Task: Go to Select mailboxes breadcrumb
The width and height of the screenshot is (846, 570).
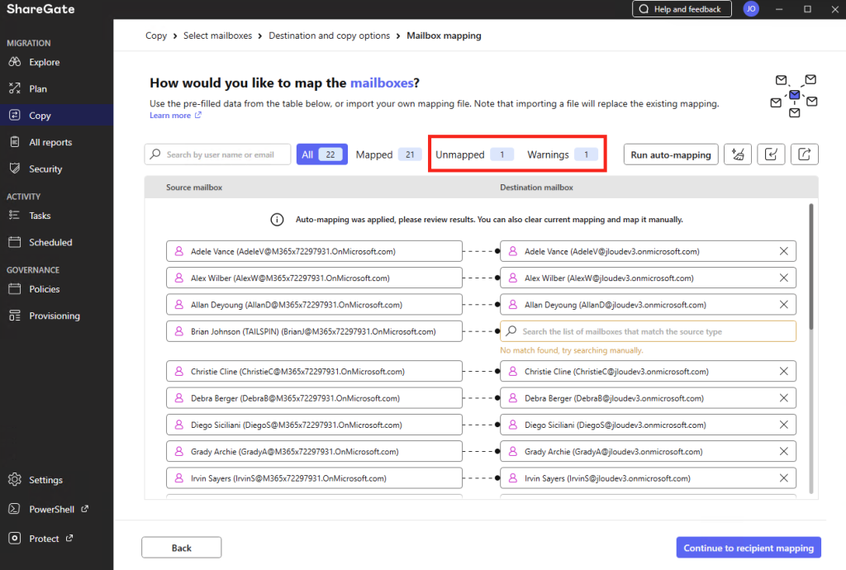Action: point(217,36)
